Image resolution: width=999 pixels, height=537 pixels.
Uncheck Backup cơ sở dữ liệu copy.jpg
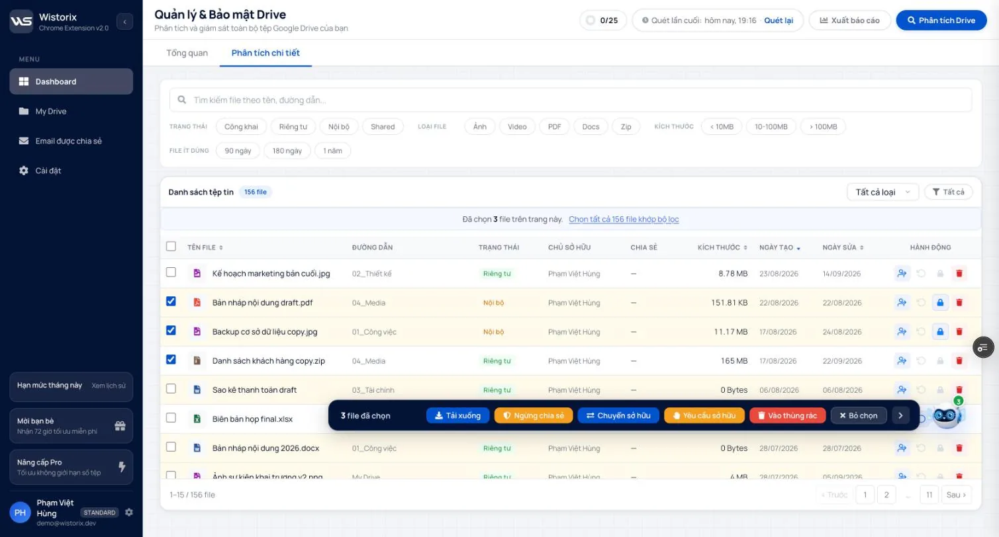click(x=171, y=330)
